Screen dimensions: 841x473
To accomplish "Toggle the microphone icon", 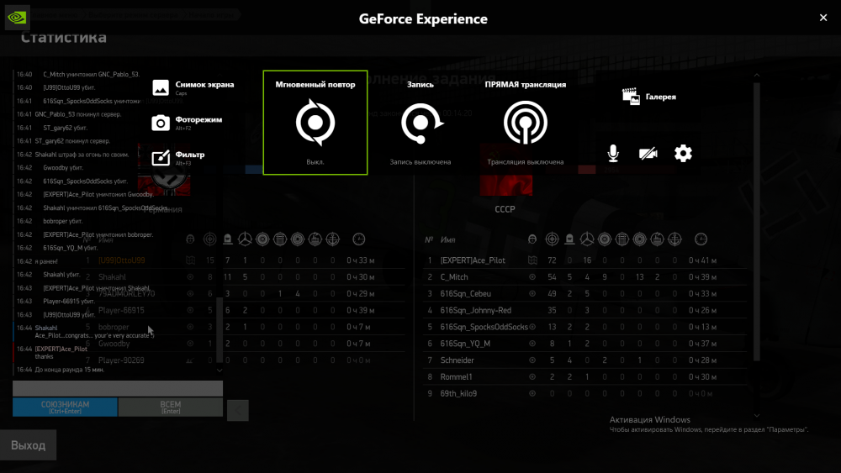I will [613, 154].
